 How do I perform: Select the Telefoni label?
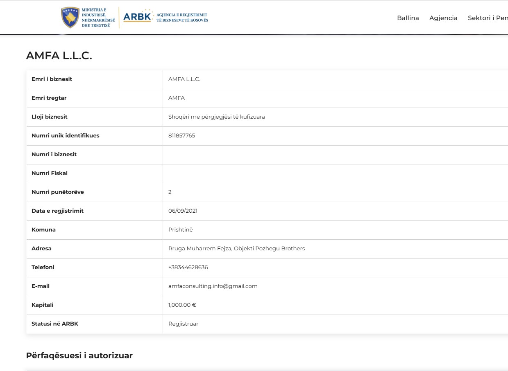tap(43, 267)
